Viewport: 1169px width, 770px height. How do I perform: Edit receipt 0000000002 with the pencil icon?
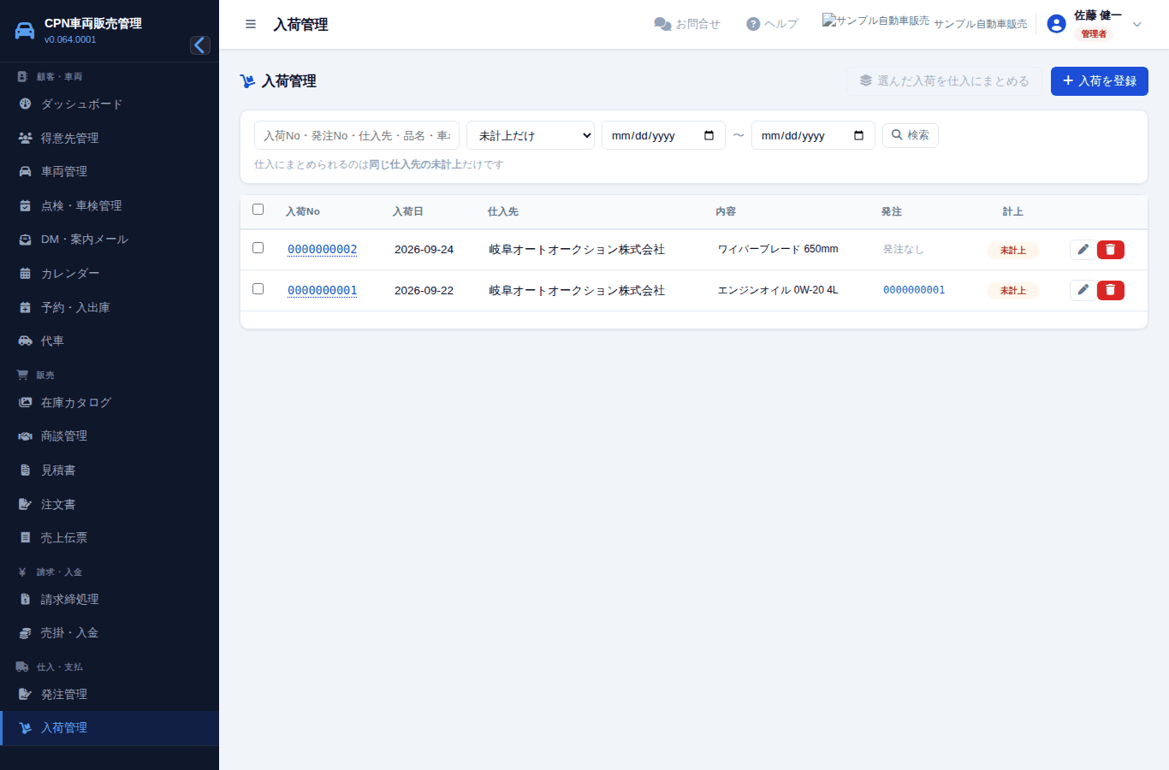[1083, 250]
